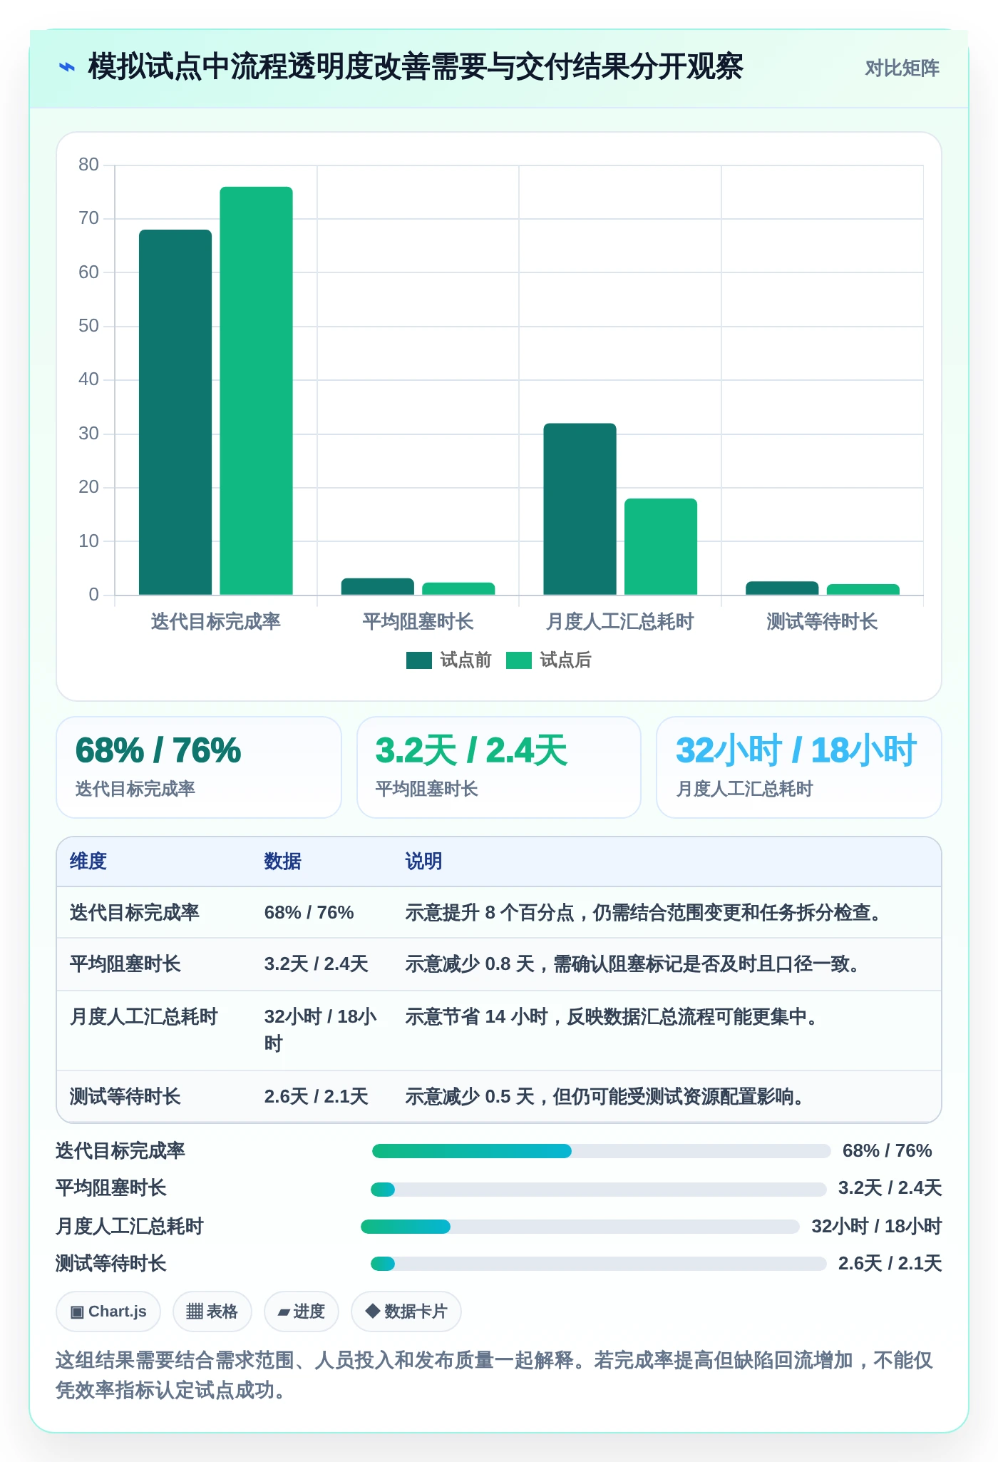Click the 试点前 bar for 迭代目标完成率

coord(175,412)
